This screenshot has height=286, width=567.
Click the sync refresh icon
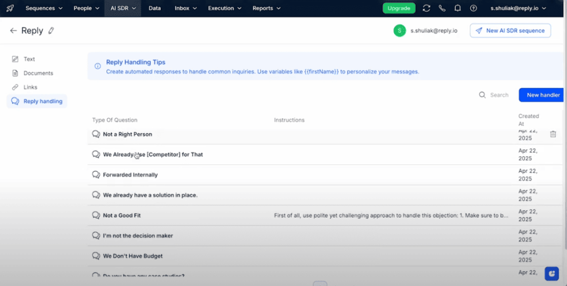point(426,8)
